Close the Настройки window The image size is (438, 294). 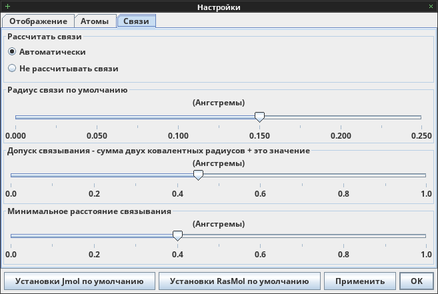point(431,7)
